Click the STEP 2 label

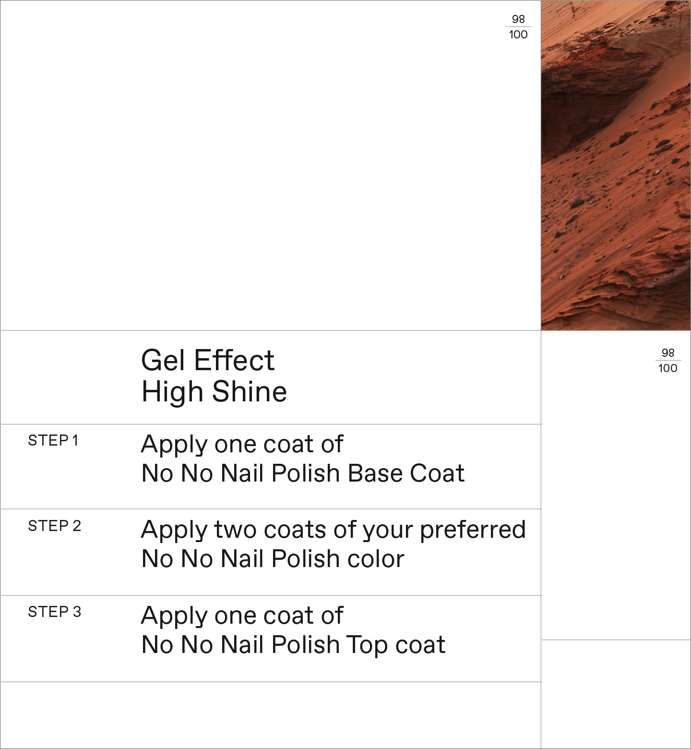click(54, 526)
